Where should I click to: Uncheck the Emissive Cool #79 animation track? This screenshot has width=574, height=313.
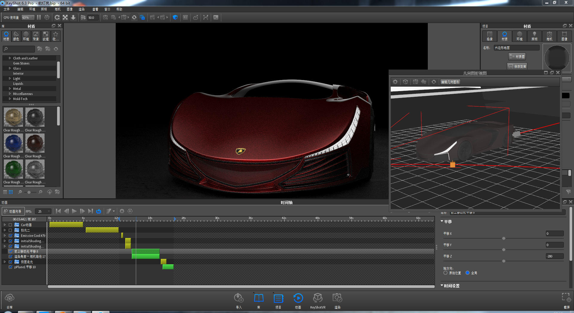(10, 236)
